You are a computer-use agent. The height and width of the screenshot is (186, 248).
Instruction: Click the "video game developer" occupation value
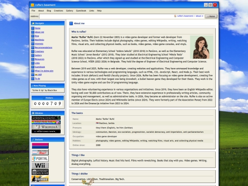click(106, 136)
